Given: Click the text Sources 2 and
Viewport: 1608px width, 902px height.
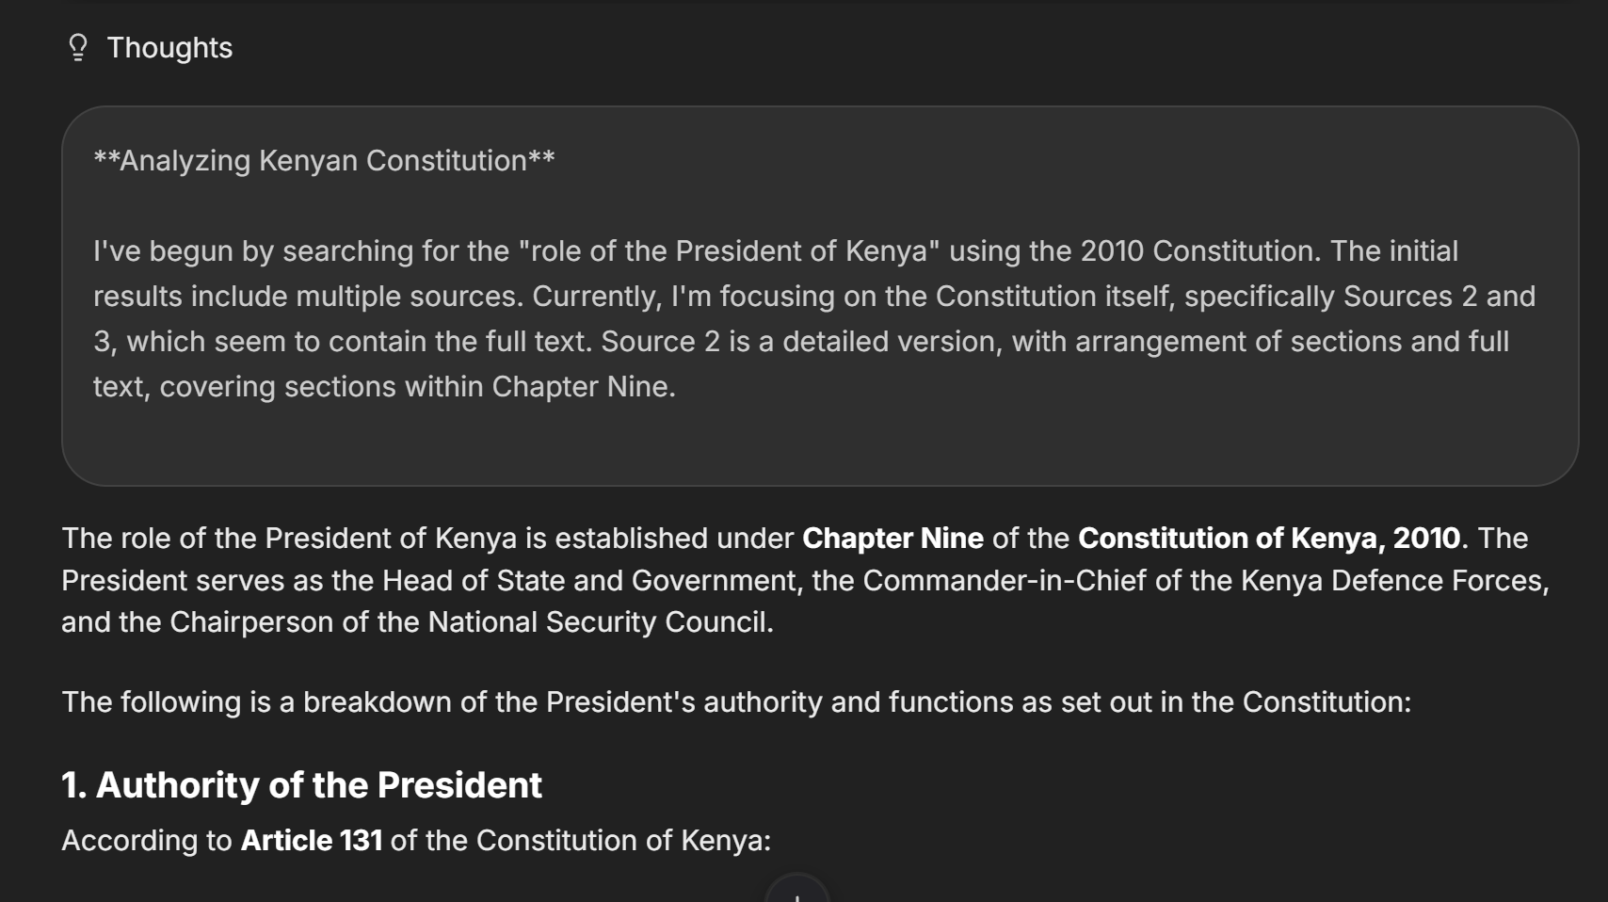Looking at the screenshot, I should (x=1439, y=297).
